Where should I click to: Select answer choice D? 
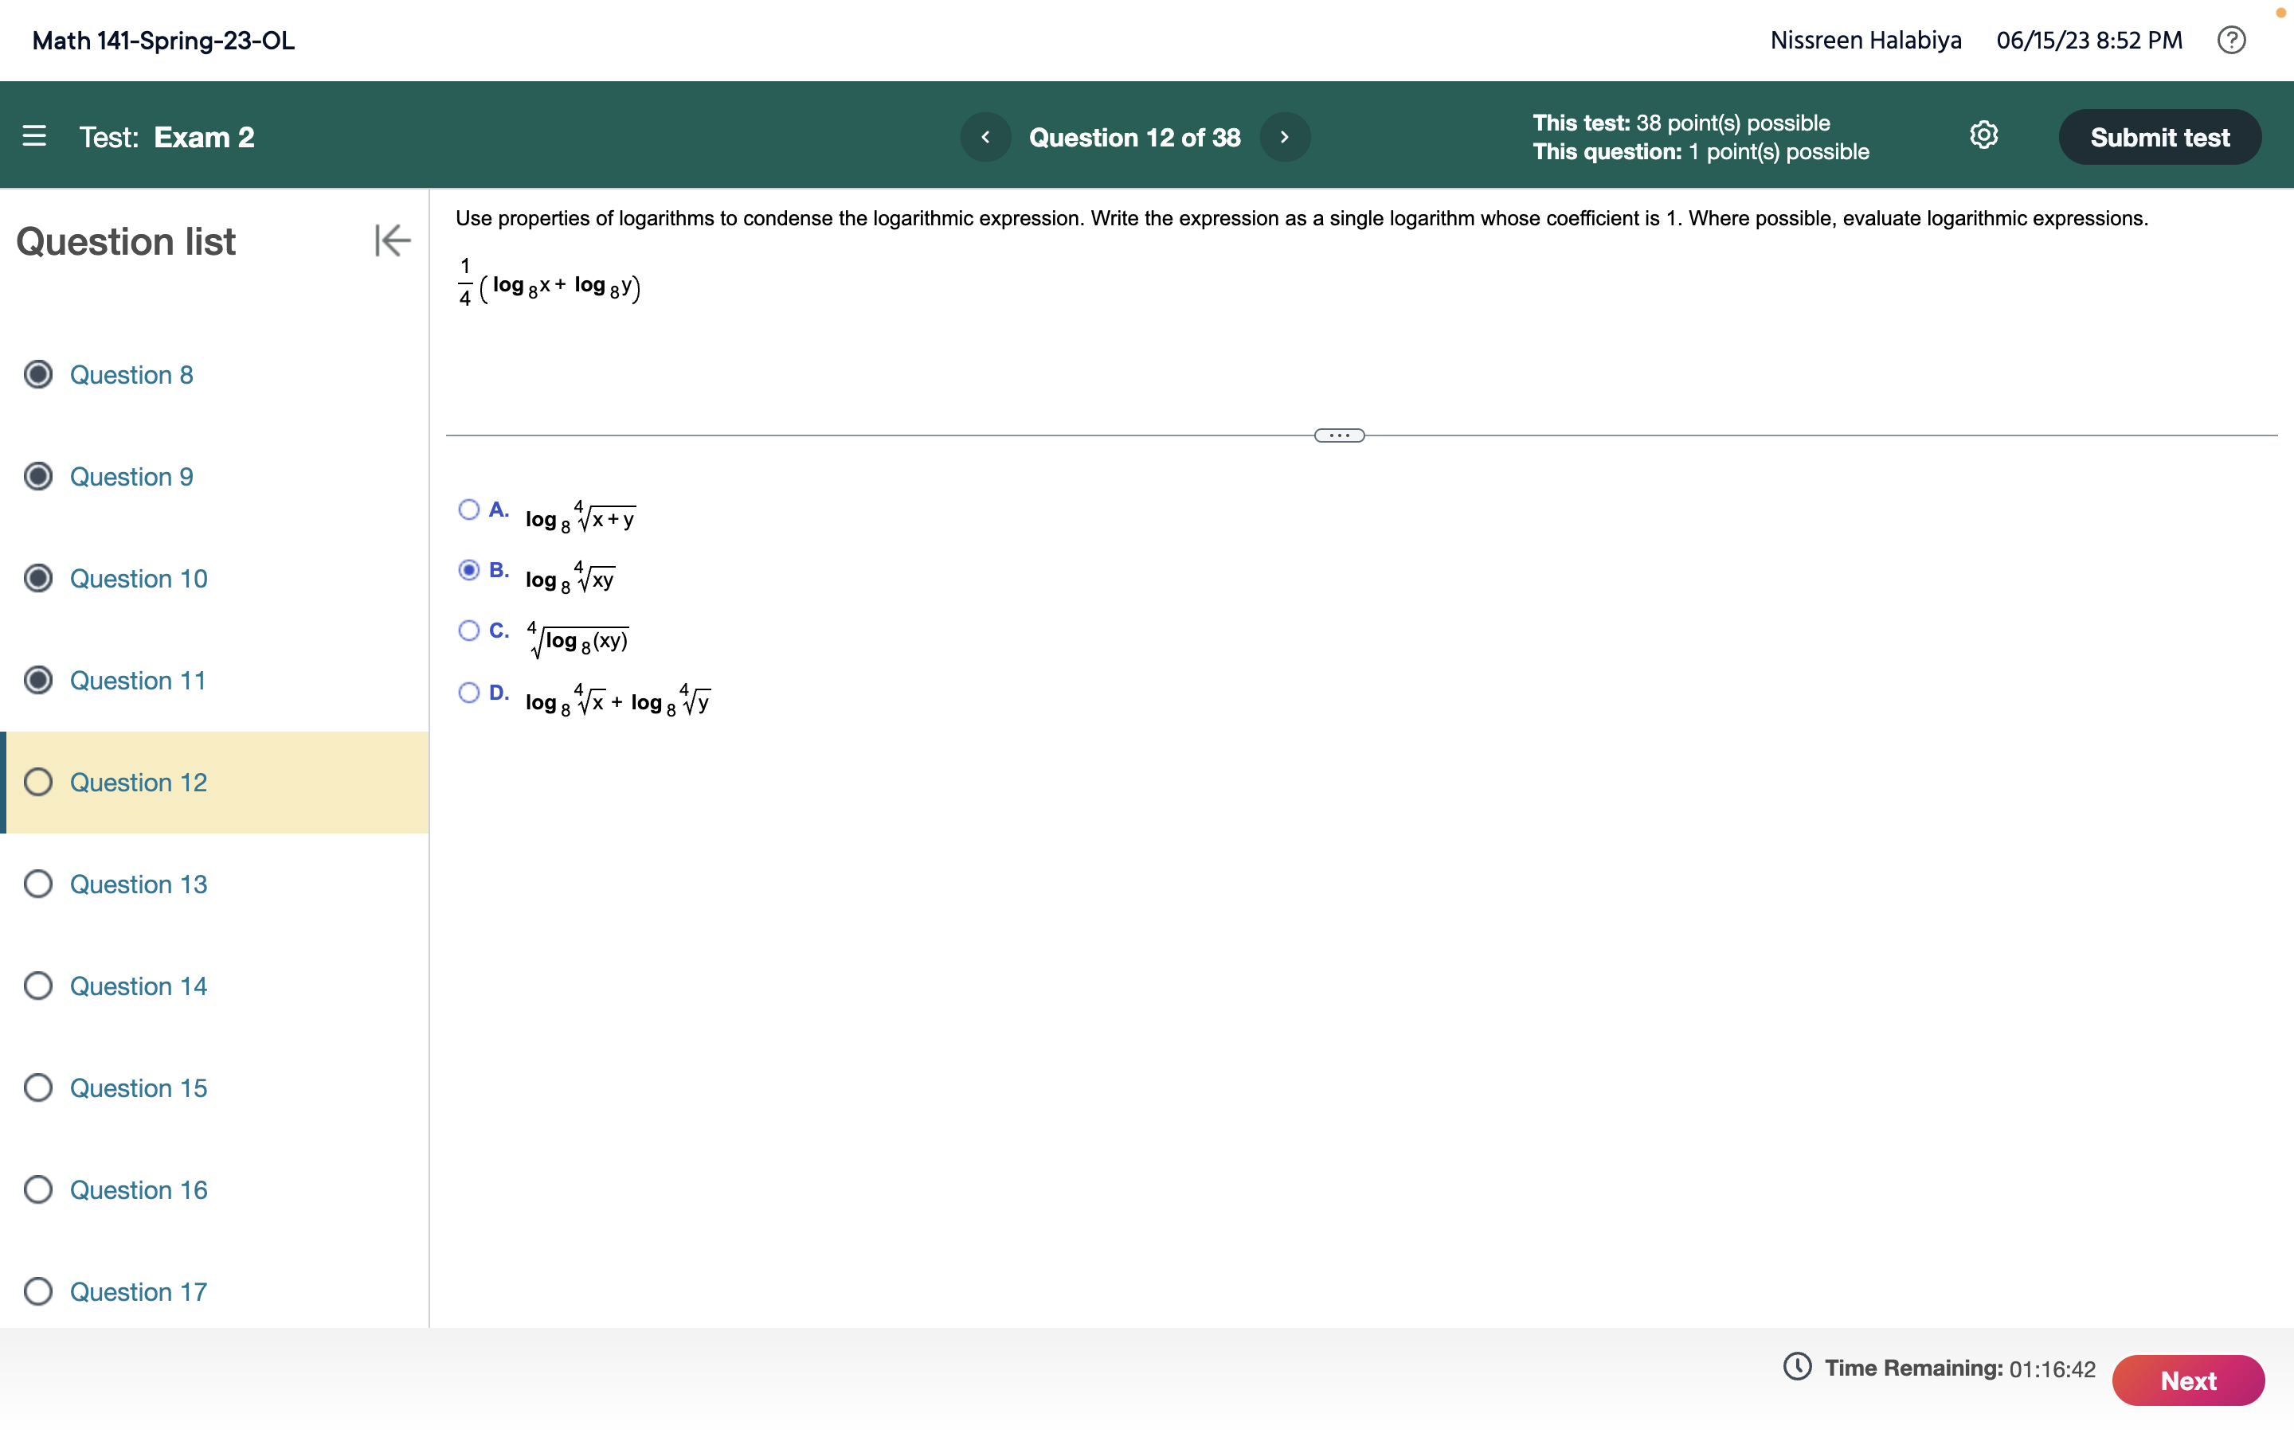click(469, 693)
